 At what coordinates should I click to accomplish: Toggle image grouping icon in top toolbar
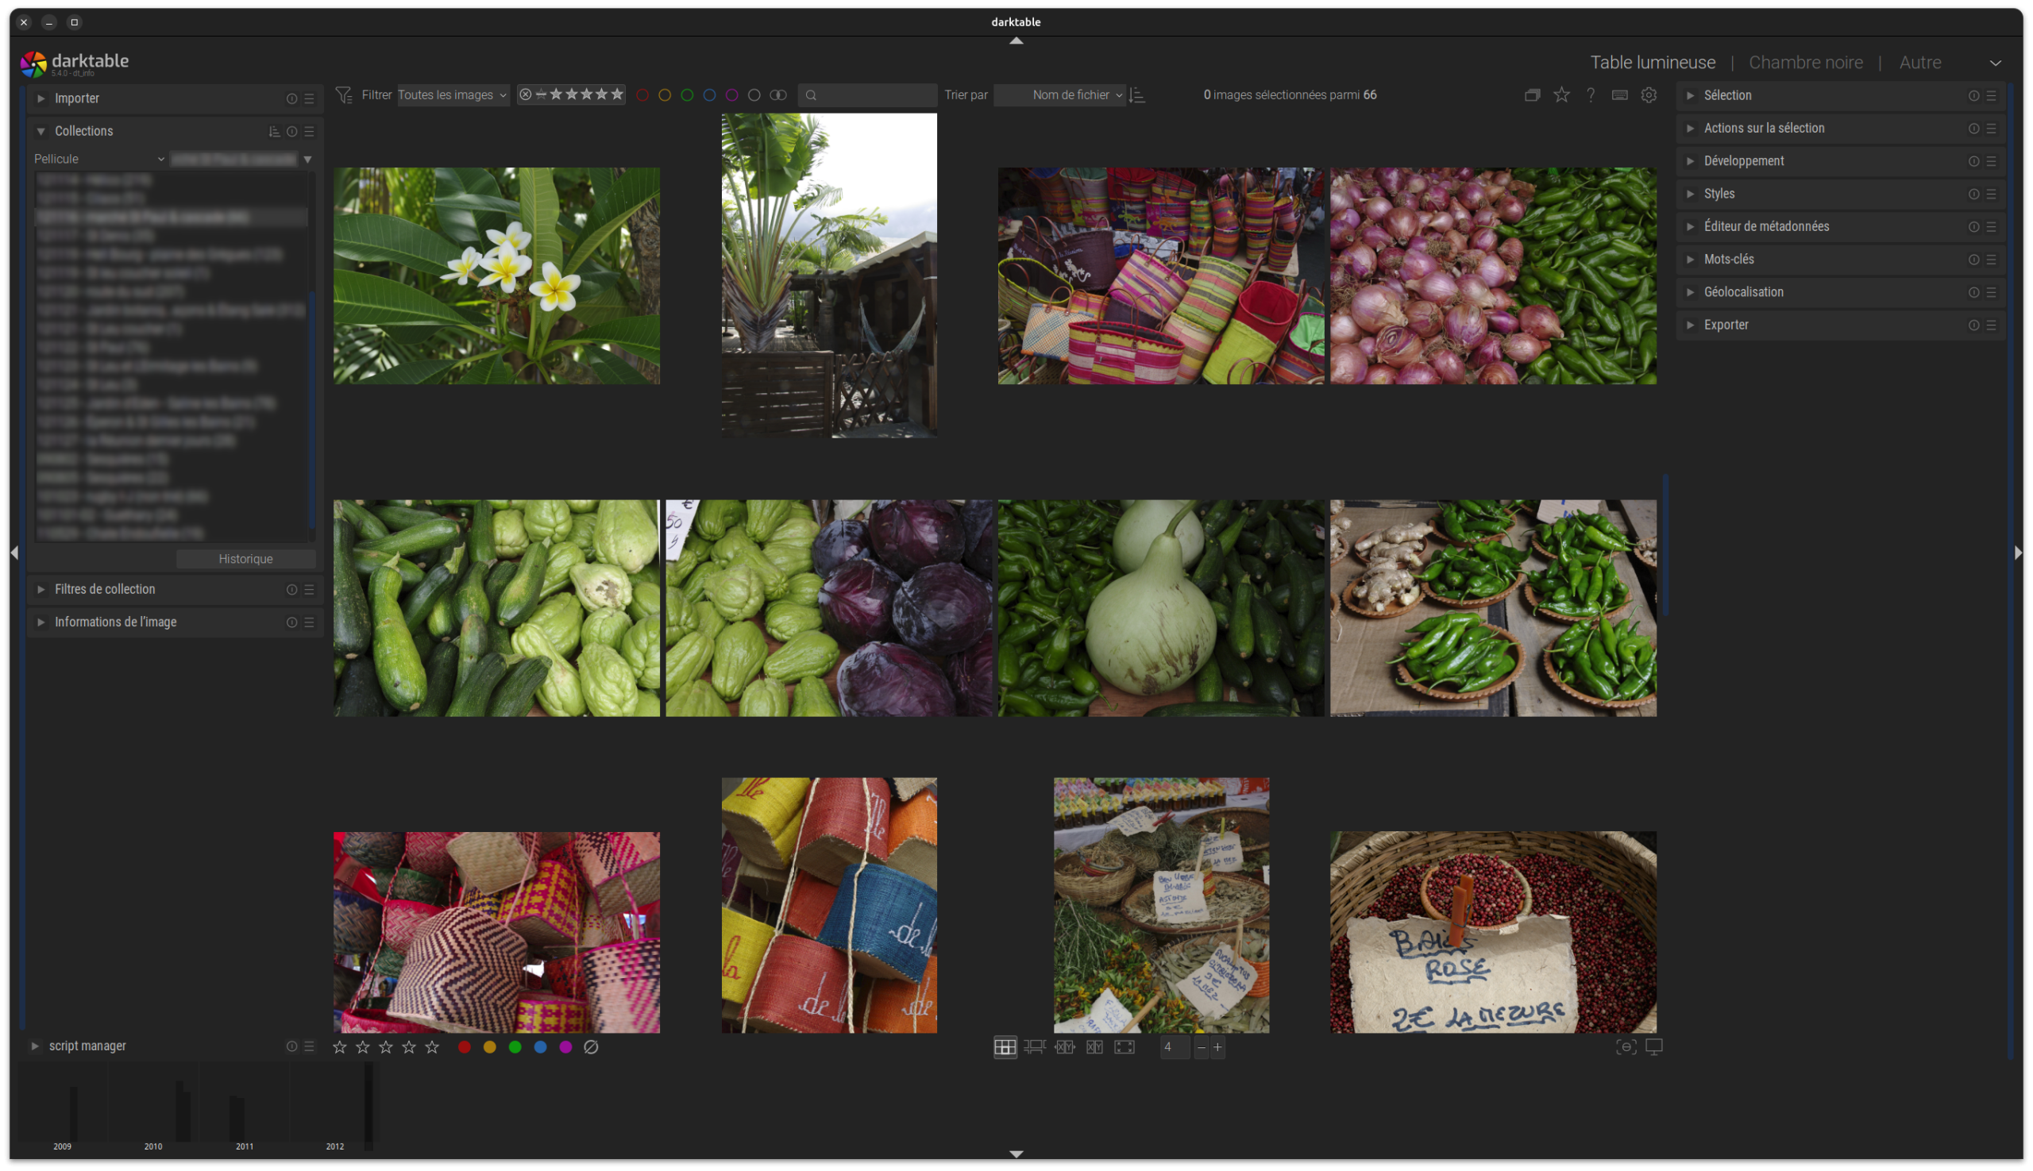[x=1532, y=95]
